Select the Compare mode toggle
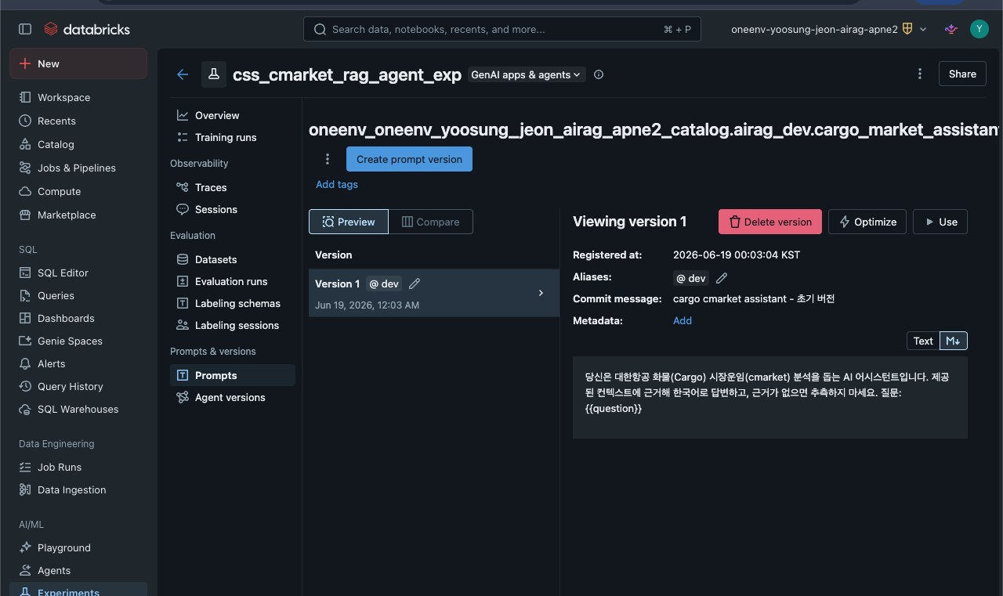Viewport: 1003px width, 596px height. click(431, 222)
